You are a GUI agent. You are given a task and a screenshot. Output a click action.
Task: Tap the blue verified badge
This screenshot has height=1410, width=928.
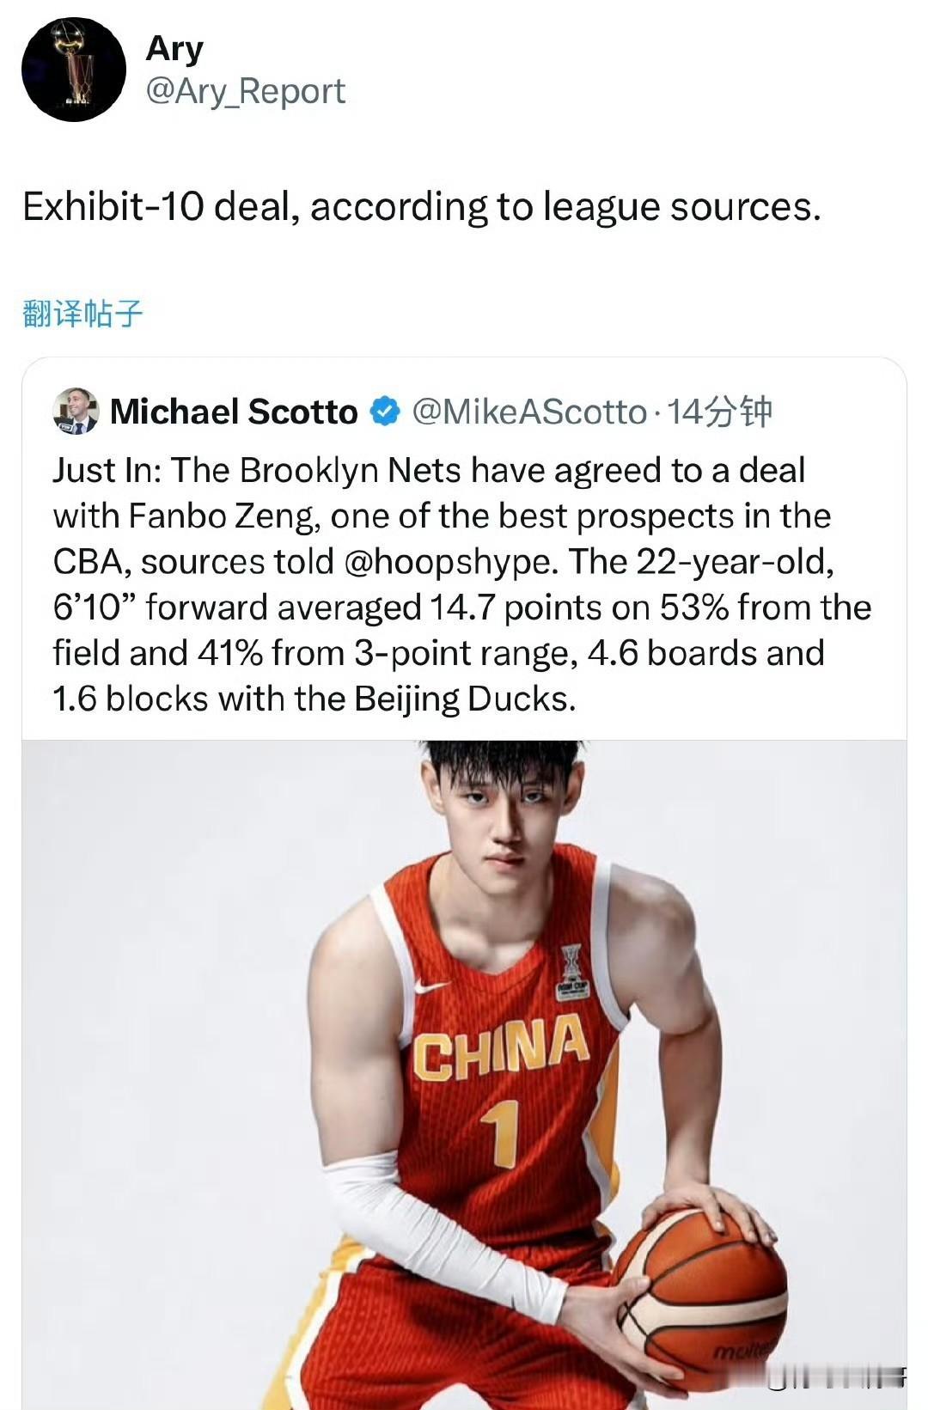coord(385,412)
